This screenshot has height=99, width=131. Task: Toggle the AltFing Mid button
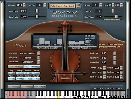coord(20,73)
